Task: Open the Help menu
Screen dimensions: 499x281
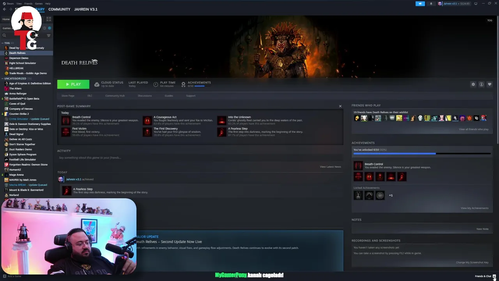Action: 48,4
